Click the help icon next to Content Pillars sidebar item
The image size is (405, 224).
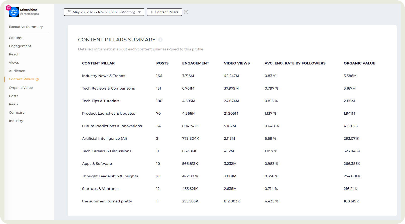(37, 79)
